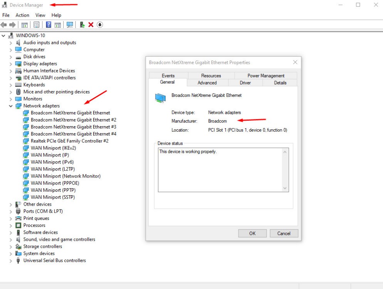Expand the Processors chevron
The height and width of the screenshot is (289, 383).
point(11,225)
